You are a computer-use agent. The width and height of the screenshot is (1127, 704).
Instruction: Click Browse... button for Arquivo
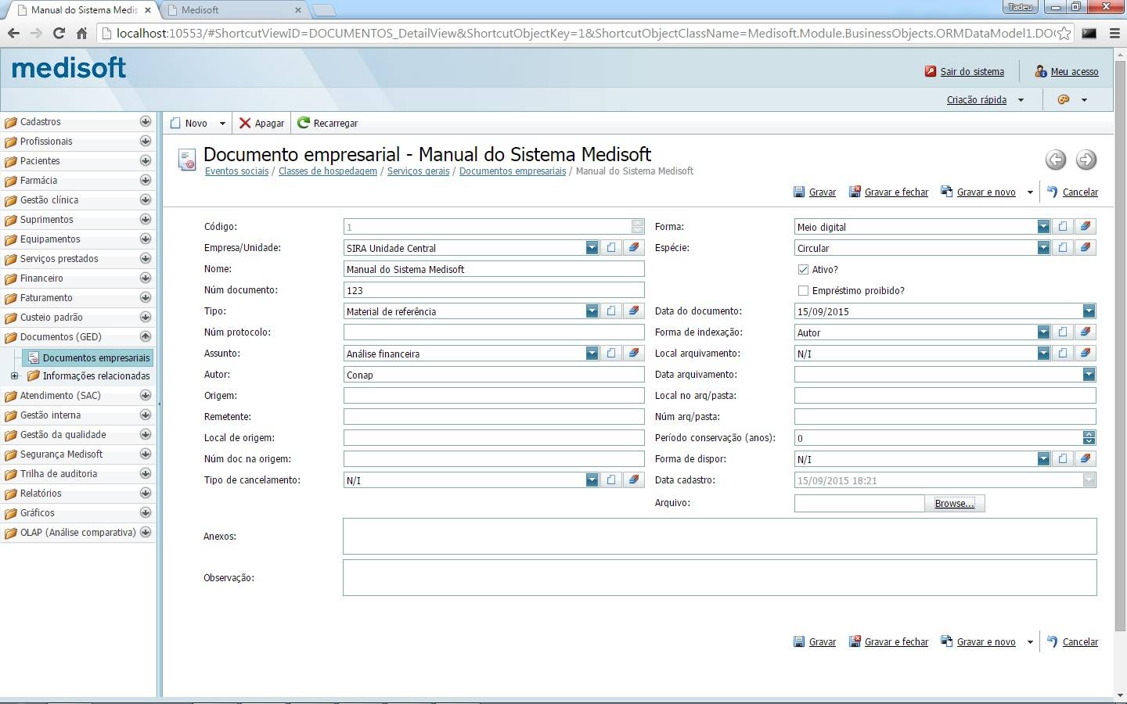click(955, 503)
